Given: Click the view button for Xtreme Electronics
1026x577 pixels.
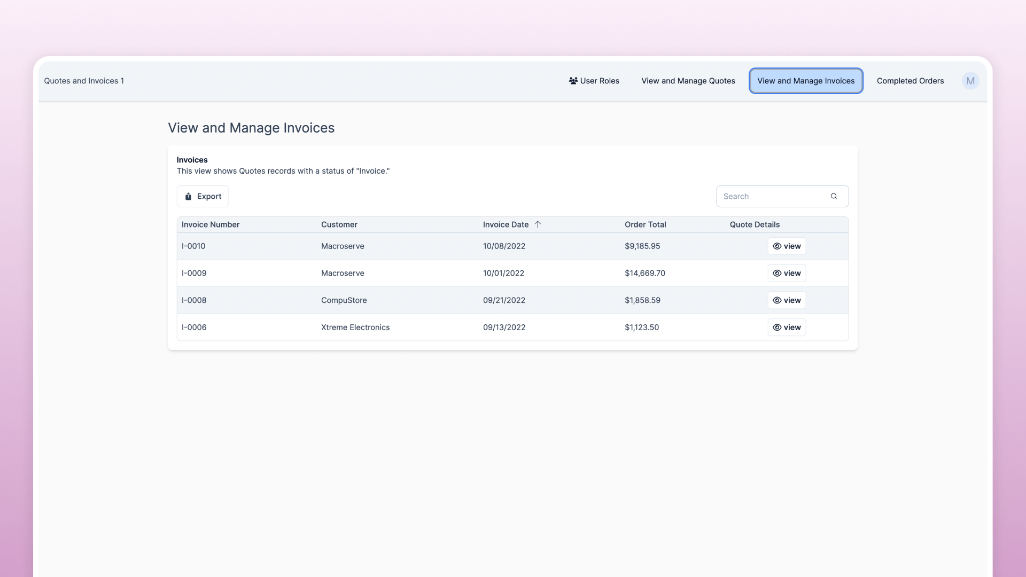Looking at the screenshot, I should point(787,328).
